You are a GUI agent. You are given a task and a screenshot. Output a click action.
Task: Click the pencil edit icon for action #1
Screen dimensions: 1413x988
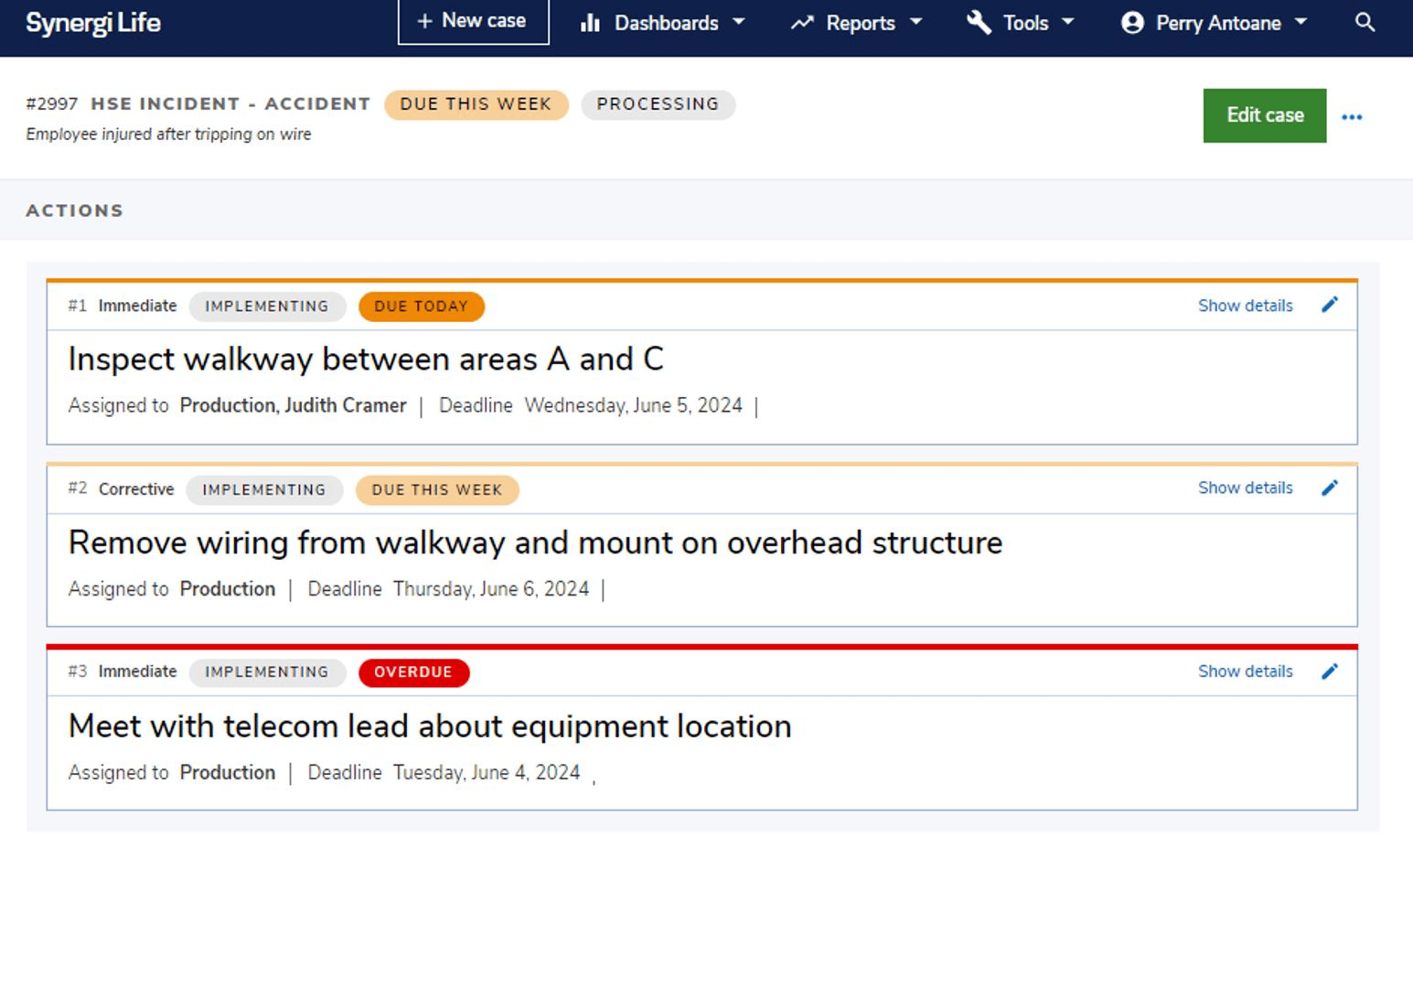(x=1330, y=305)
